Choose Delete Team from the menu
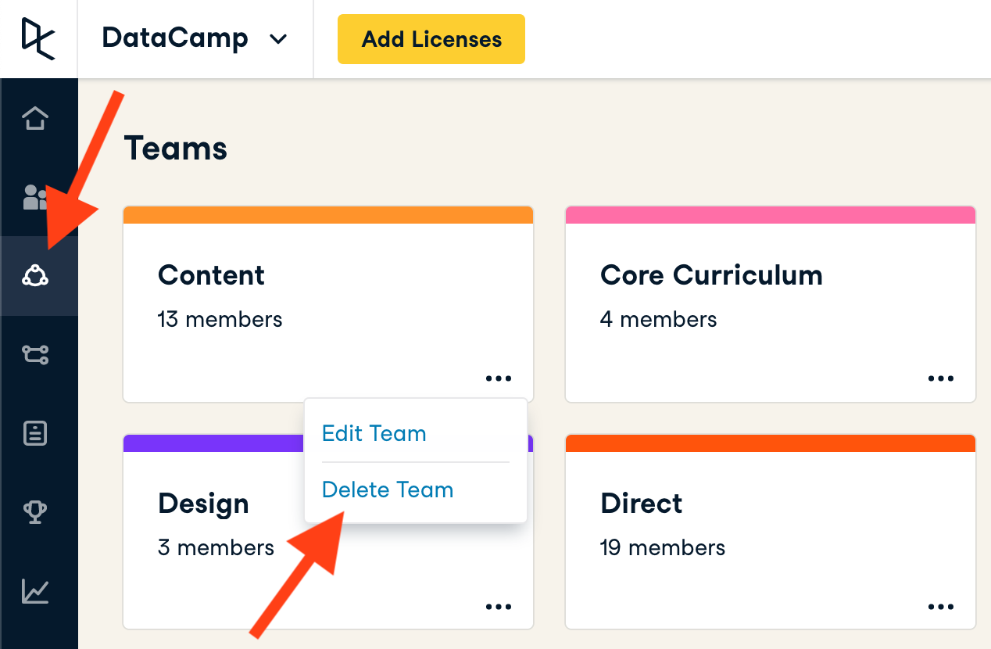 pyautogui.click(x=388, y=490)
